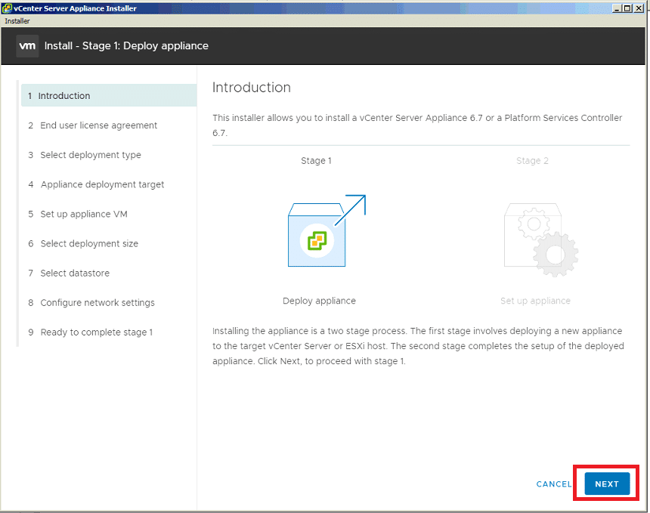Viewport: 650px width, 513px height.
Task: Click the Stage 1 label
Action: click(316, 161)
